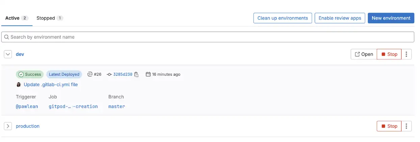
Task: Click the Clean up environments button
Action: coord(283,18)
